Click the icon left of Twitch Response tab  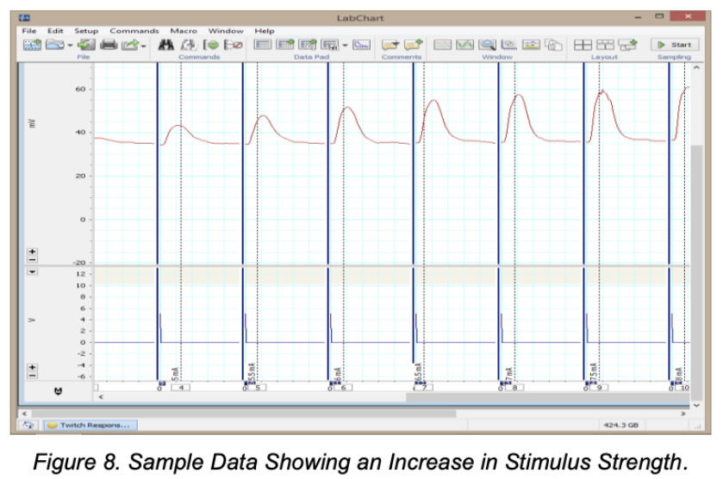(28, 425)
